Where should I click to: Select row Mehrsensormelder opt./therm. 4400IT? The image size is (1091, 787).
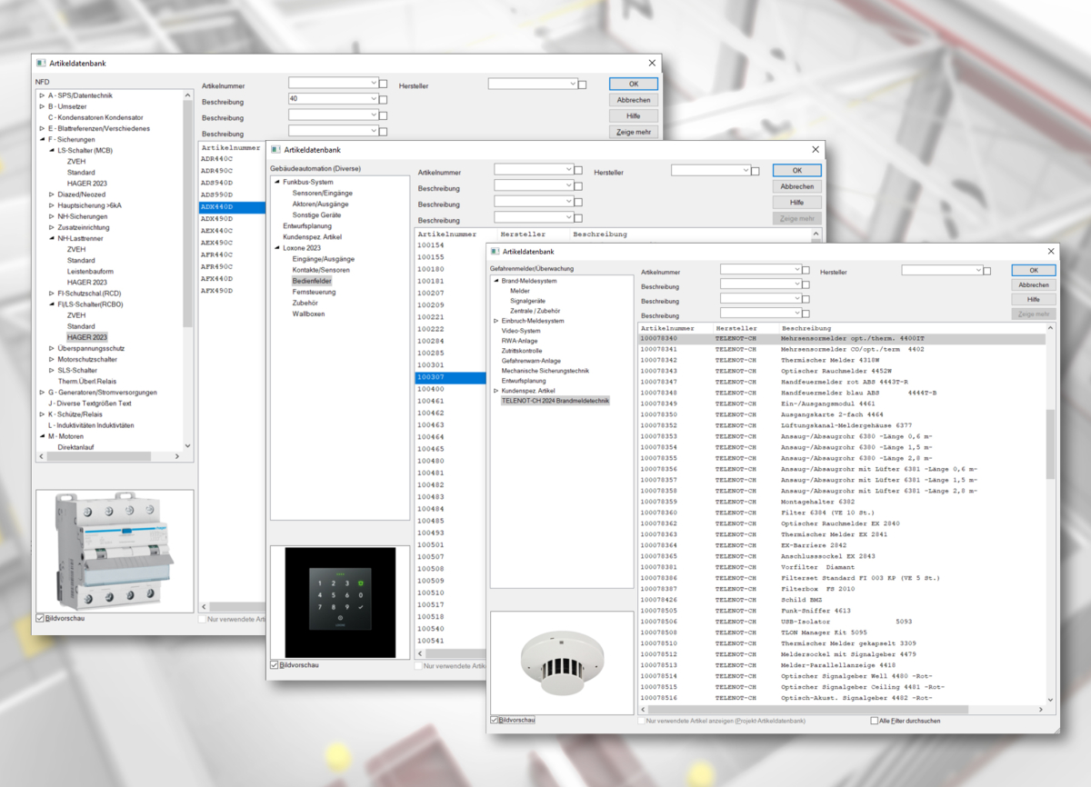point(841,339)
